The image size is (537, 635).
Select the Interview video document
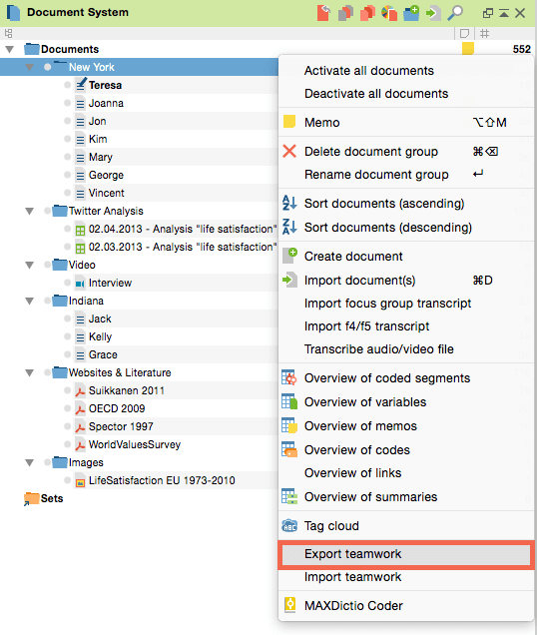(110, 283)
